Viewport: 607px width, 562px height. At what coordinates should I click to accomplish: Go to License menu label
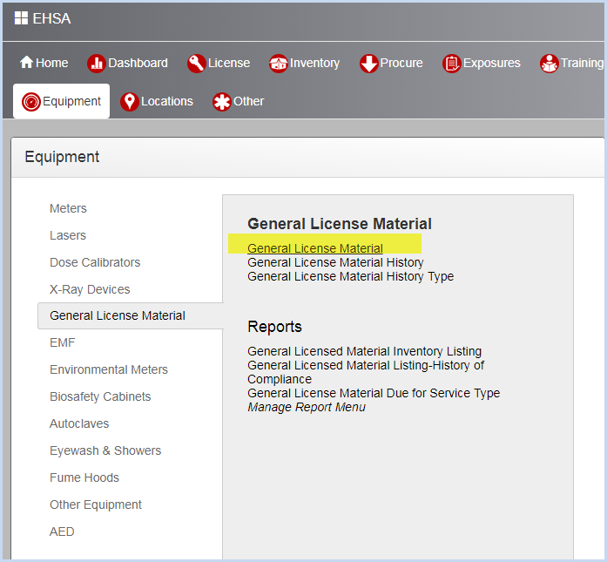coord(229,63)
